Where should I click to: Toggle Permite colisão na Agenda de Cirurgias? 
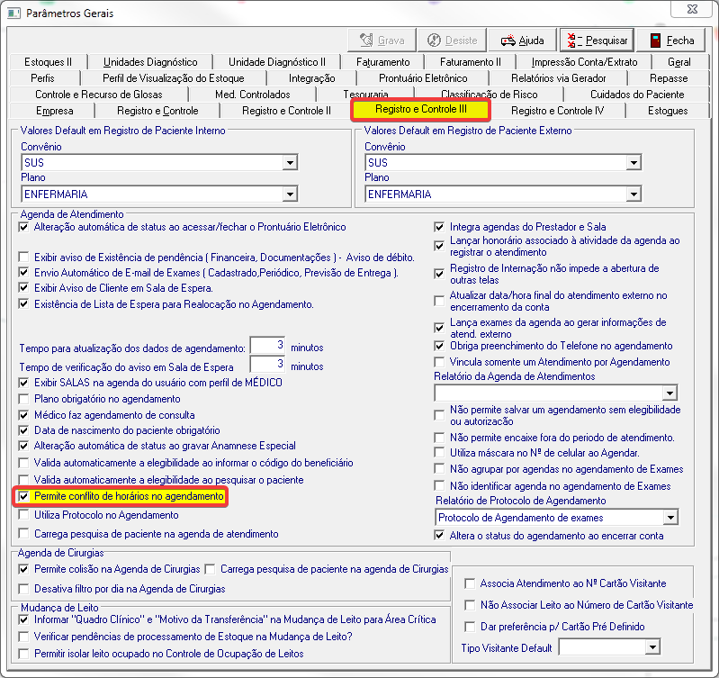(x=23, y=569)
